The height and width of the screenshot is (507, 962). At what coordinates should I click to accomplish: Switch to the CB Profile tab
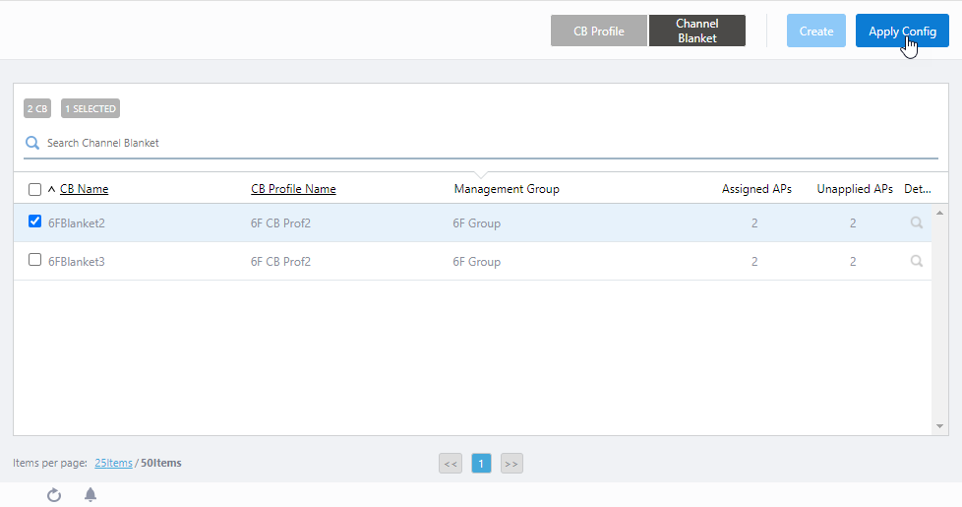pyautogui.click(x=599, y=31)
